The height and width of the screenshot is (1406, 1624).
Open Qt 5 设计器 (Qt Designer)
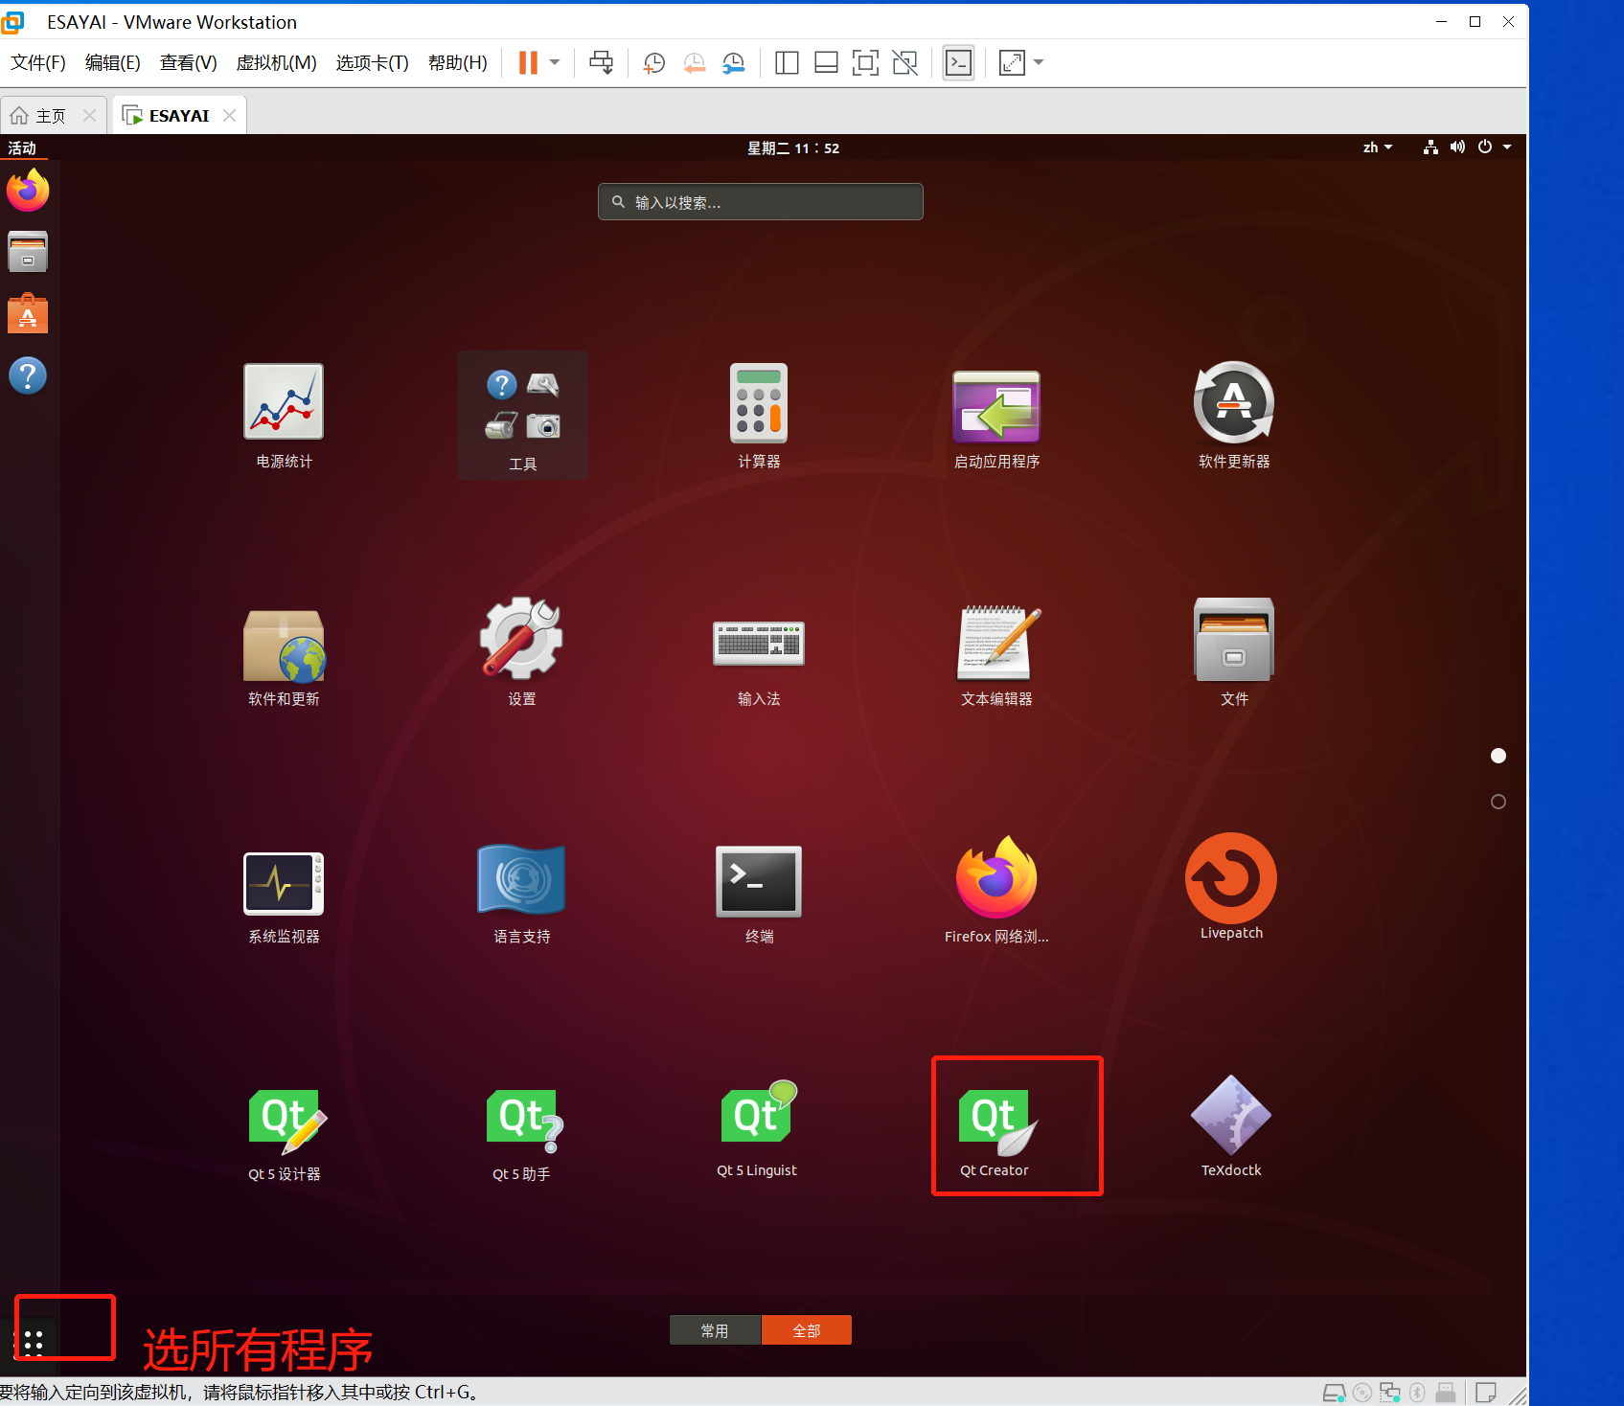point(284,1121)
